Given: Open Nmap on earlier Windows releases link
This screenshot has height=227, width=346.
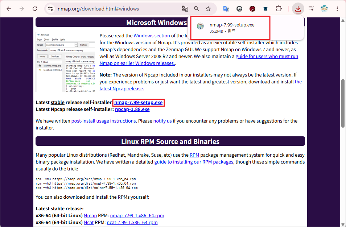Looking at the screenshot, I should 137,63.
